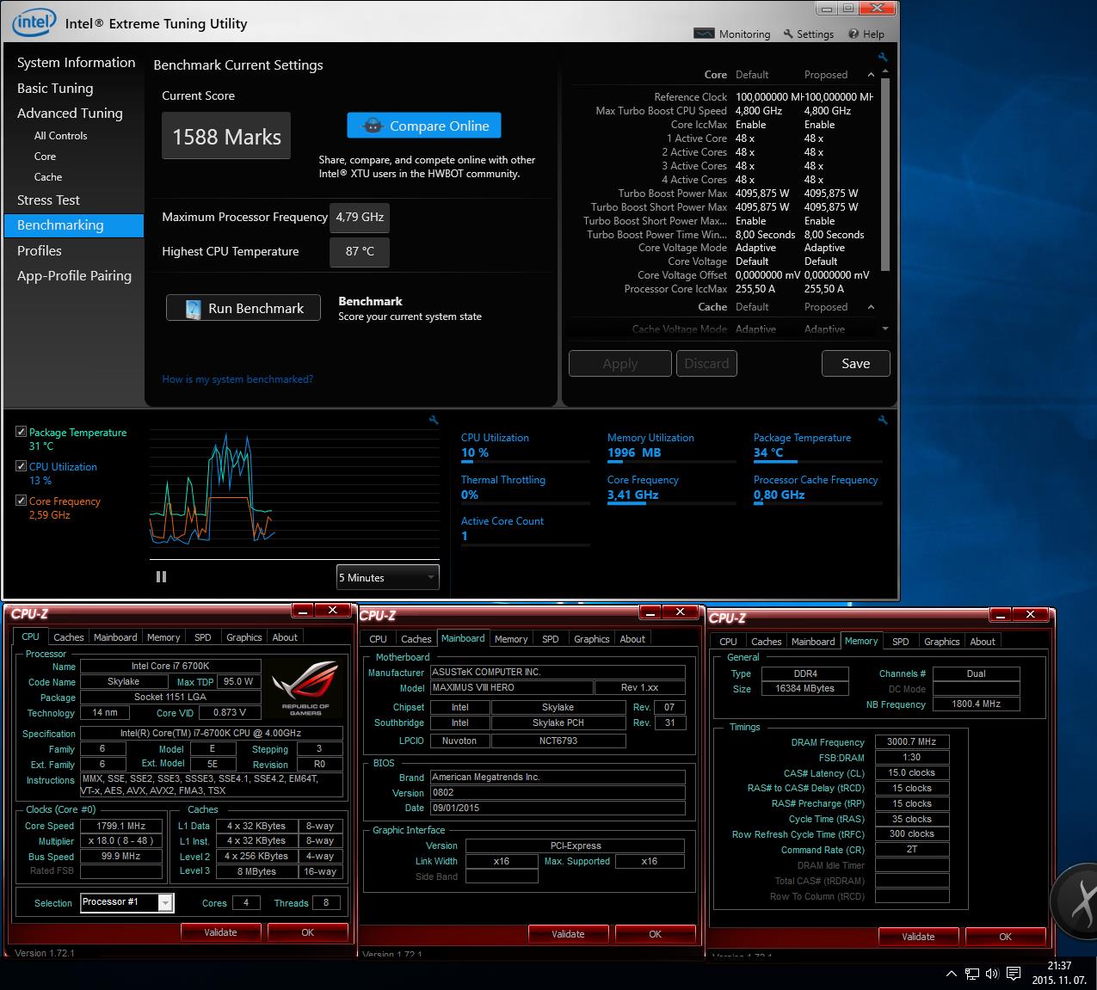Click the settings list scroll-down arrow
The image size is (1097, 990).
point(885,329)
